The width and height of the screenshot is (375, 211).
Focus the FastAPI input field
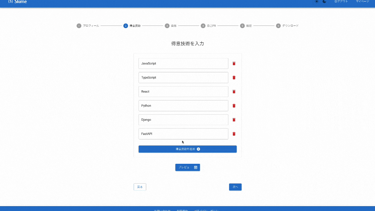click(x=183, y=134)
